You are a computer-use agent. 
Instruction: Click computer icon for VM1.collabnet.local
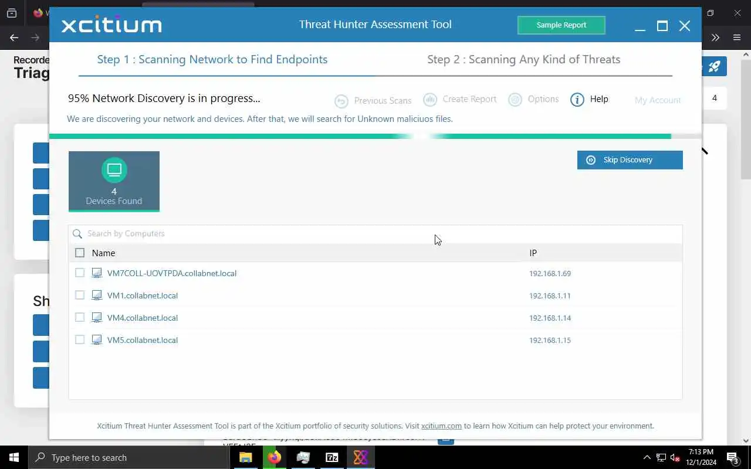tap(97, 295)
